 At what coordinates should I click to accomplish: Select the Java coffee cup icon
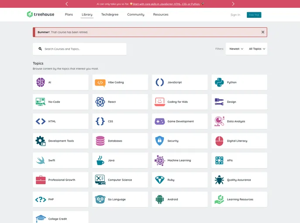click(100, 160)
